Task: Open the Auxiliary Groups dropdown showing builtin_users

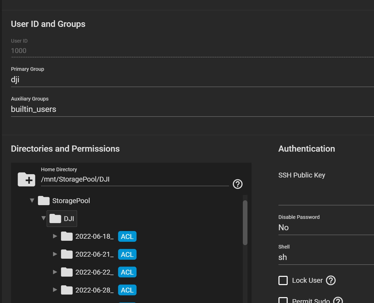Action: tap(192, 109)
